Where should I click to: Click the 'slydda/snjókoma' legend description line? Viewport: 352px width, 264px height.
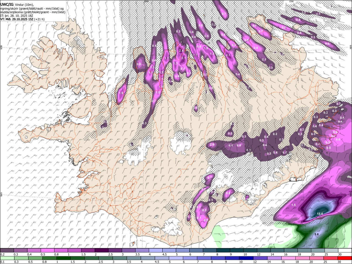pyautogui.click(x=33, y=12)
